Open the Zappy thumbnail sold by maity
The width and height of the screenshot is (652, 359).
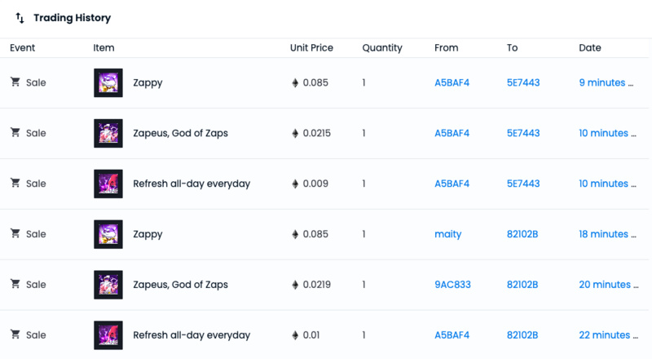click(108, 234)
